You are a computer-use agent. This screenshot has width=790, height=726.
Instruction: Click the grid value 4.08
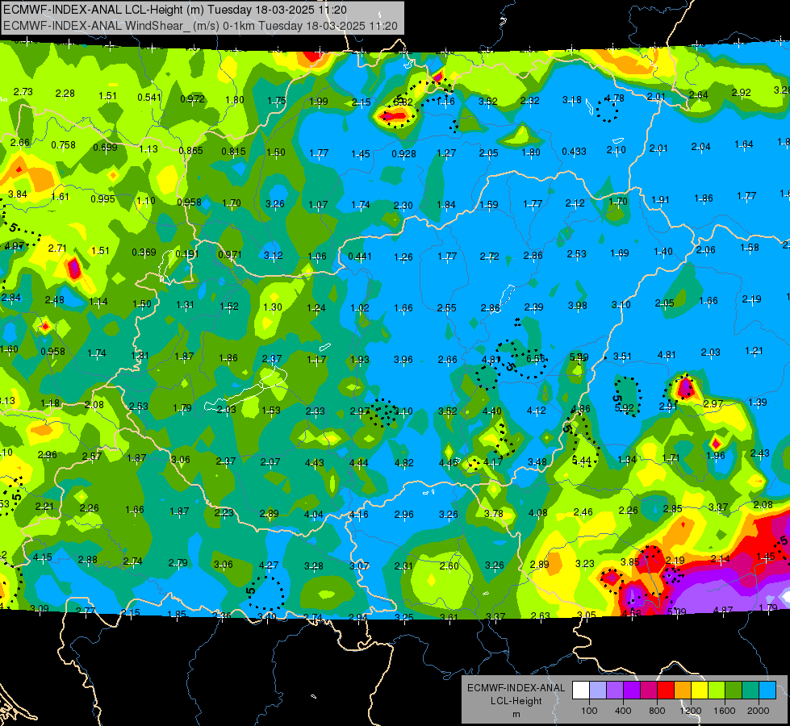click(537, 513)
